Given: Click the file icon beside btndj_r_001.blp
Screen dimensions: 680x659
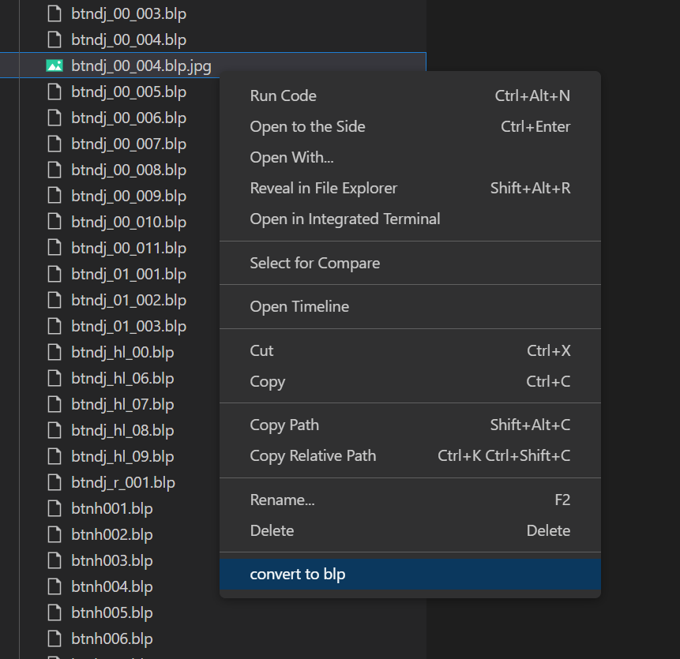Looking at the screenshot, I should click(x=54, y=482).
